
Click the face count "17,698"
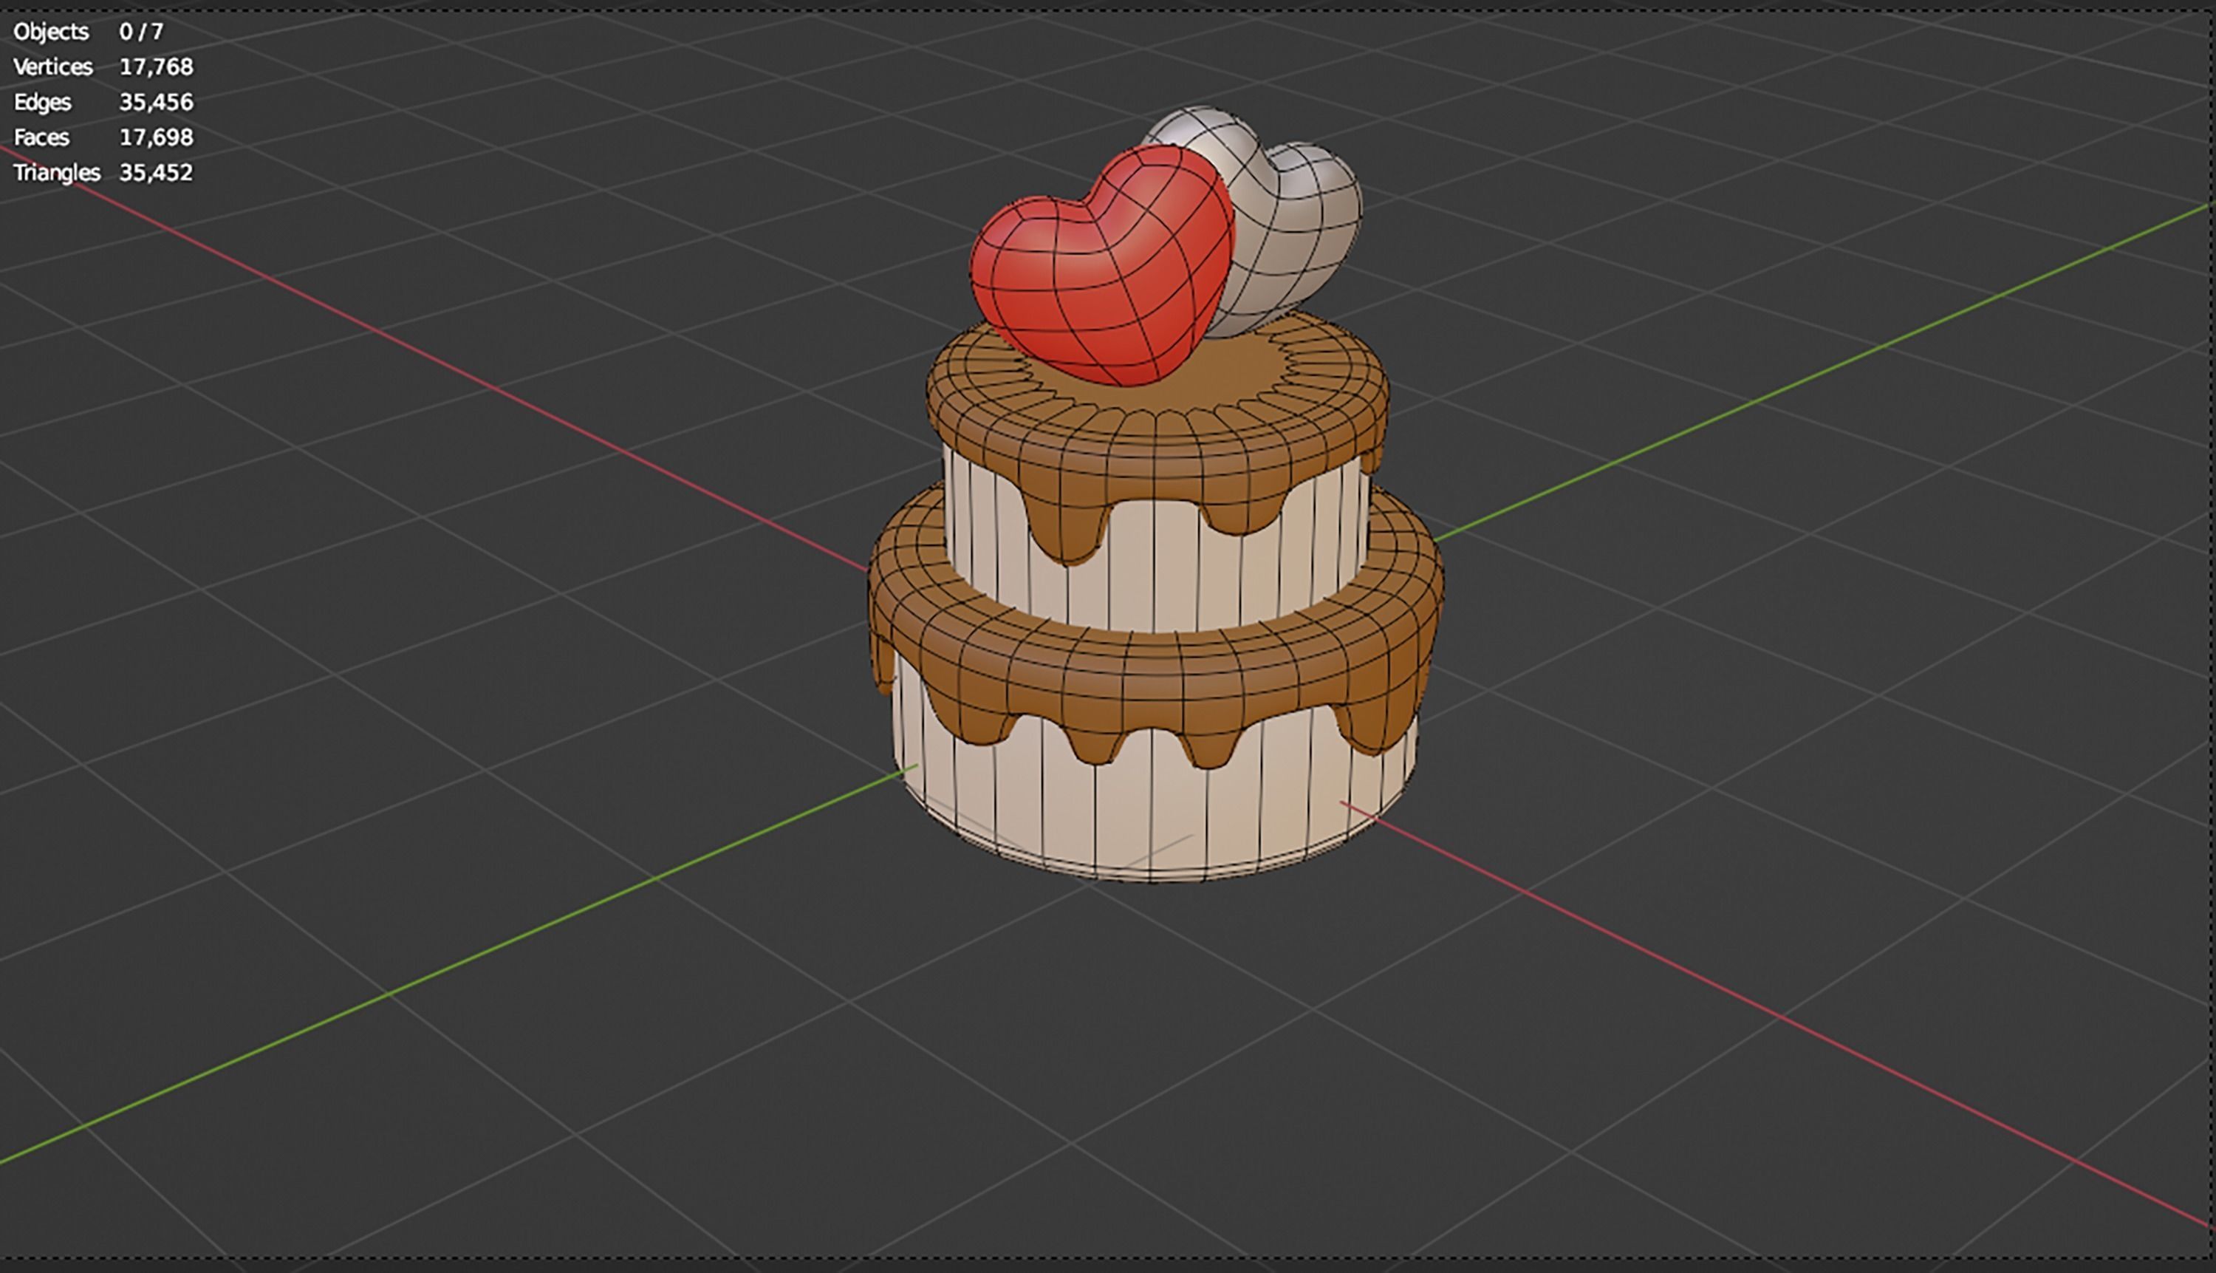tap(157, 137)
